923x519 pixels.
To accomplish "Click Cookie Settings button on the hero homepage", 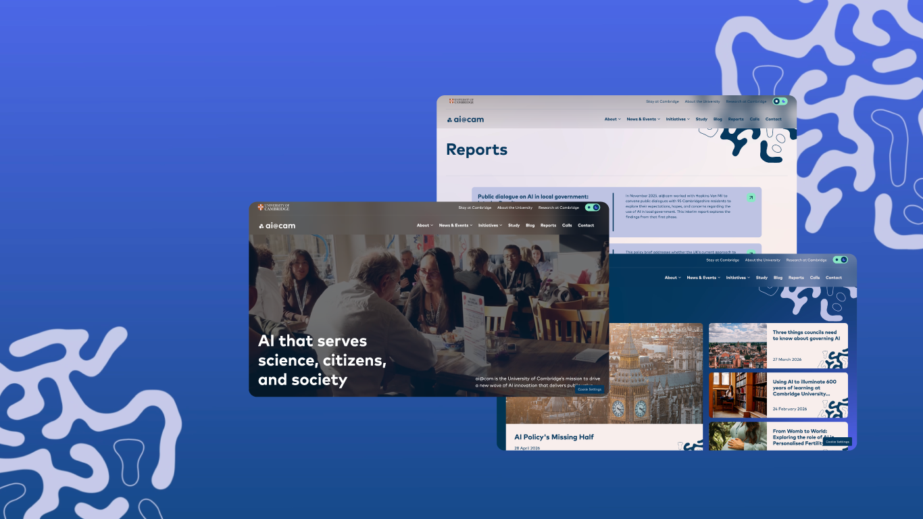I will coord(589,389).
